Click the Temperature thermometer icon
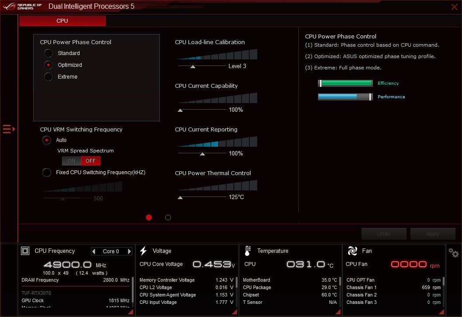This screenshot has width=462, height=317. (248, 251)
